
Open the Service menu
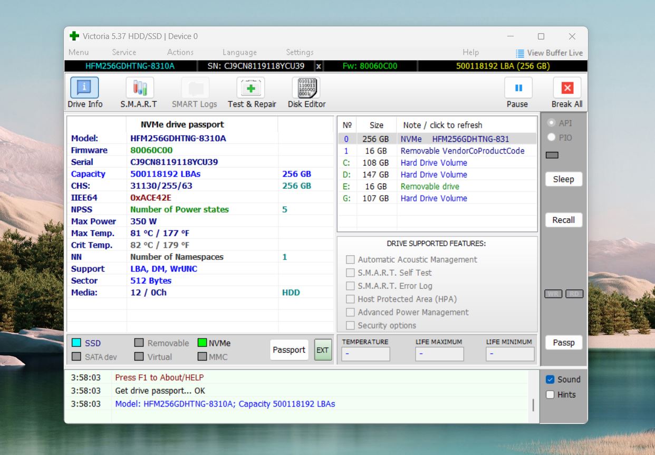[x=124, y=52]
